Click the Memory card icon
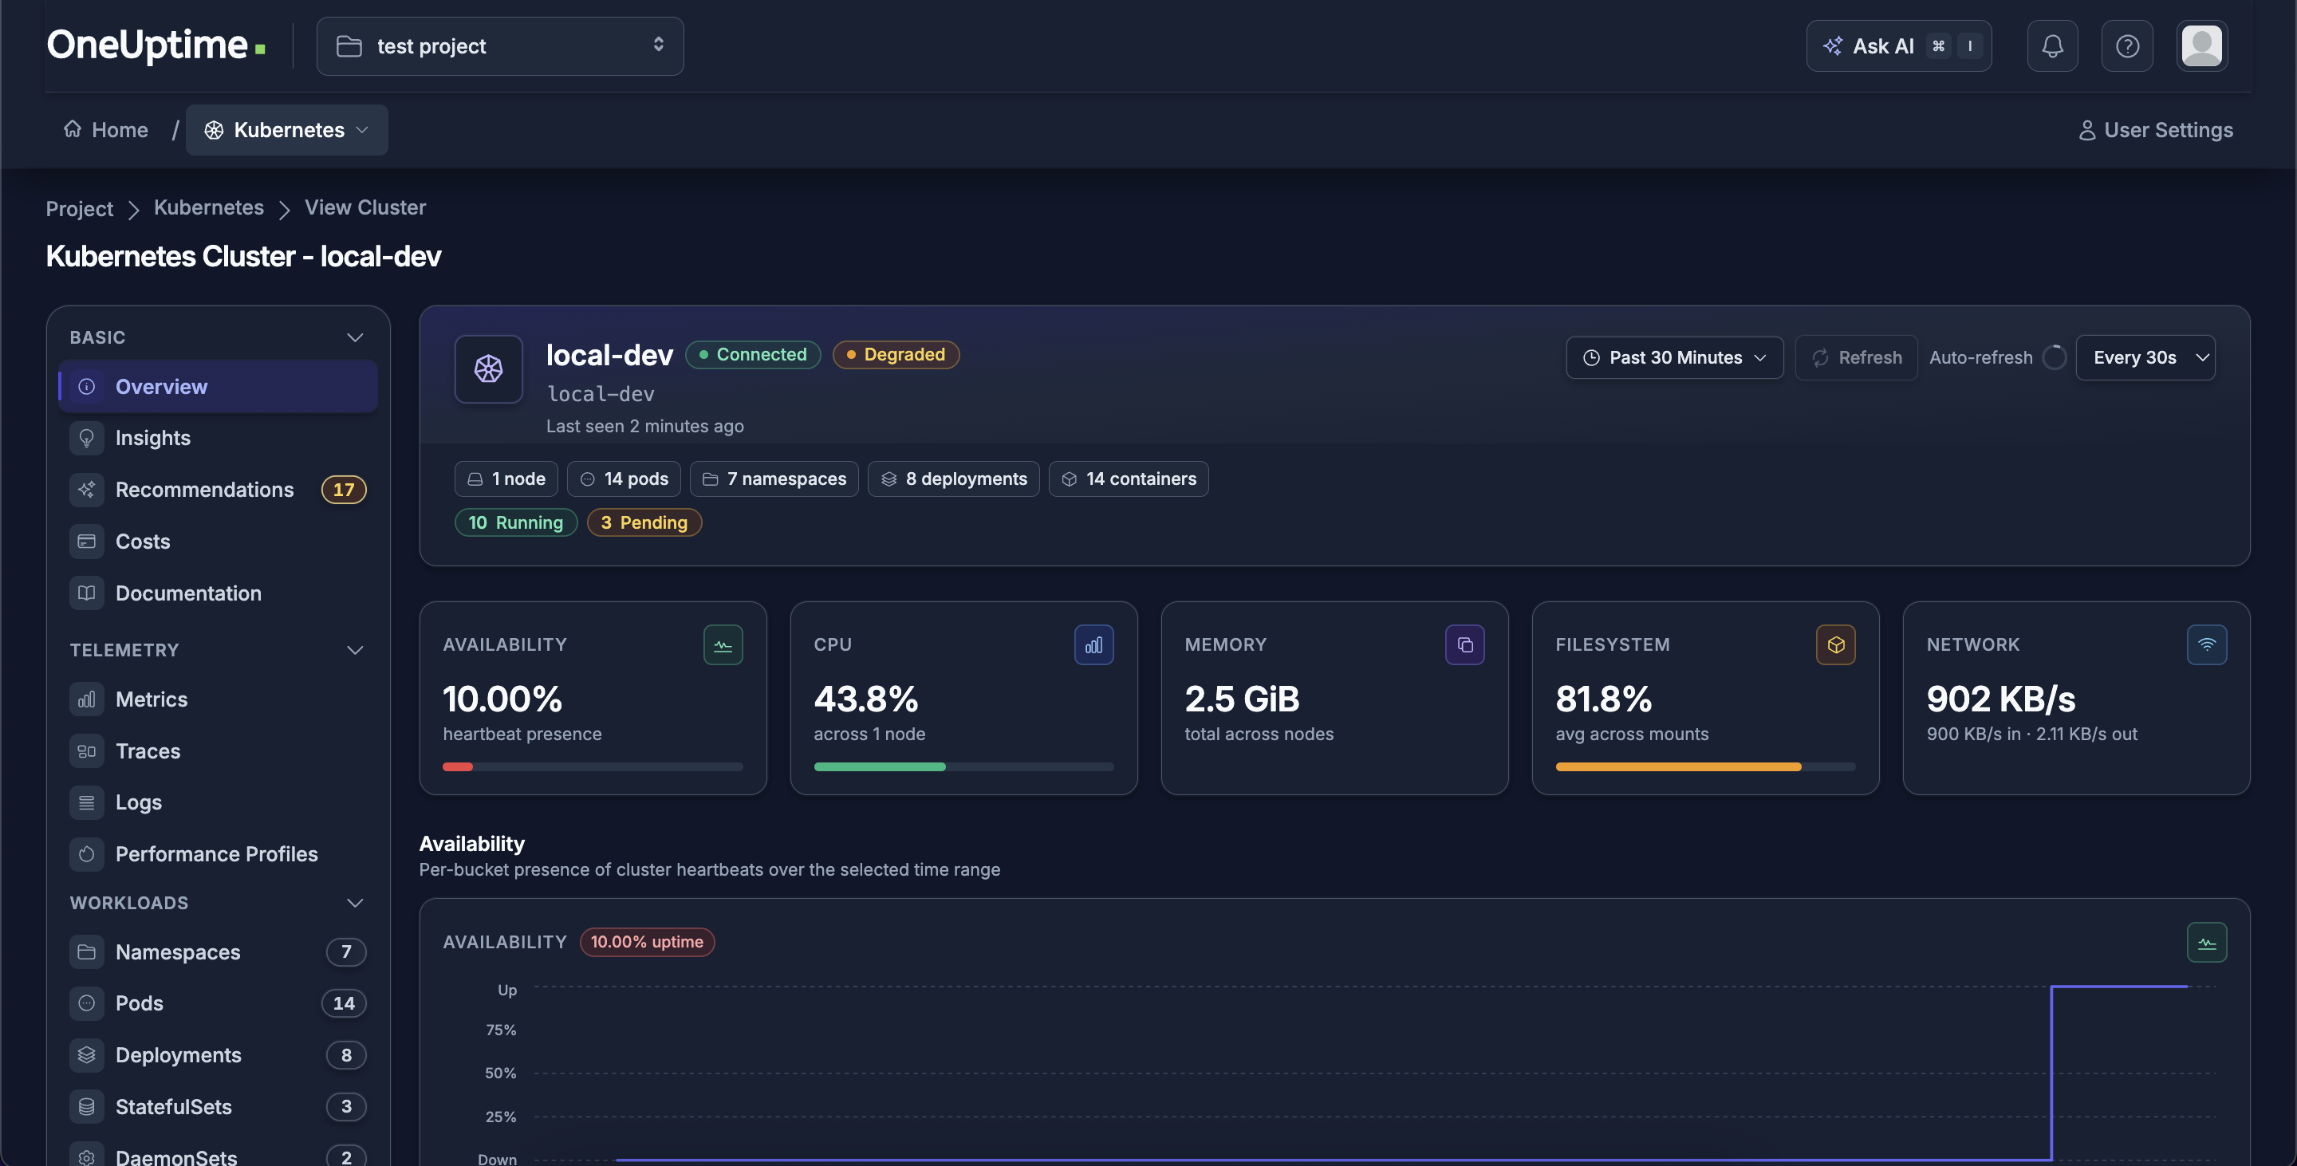 [1464, 644]
